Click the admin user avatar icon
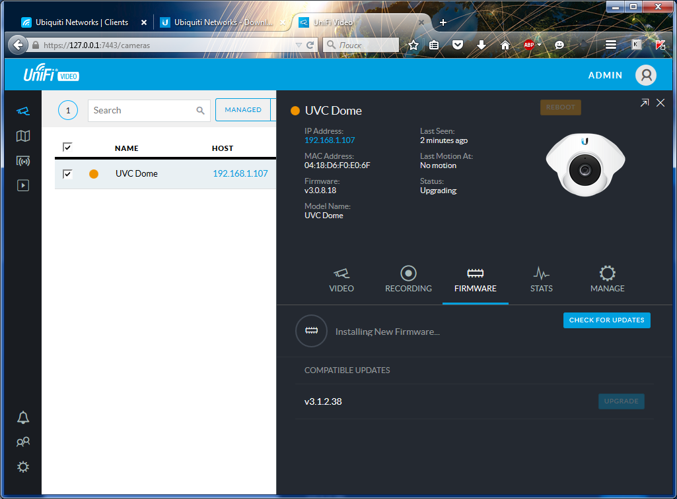Screen dimensions: 677x499 click(x=645, y=75)
